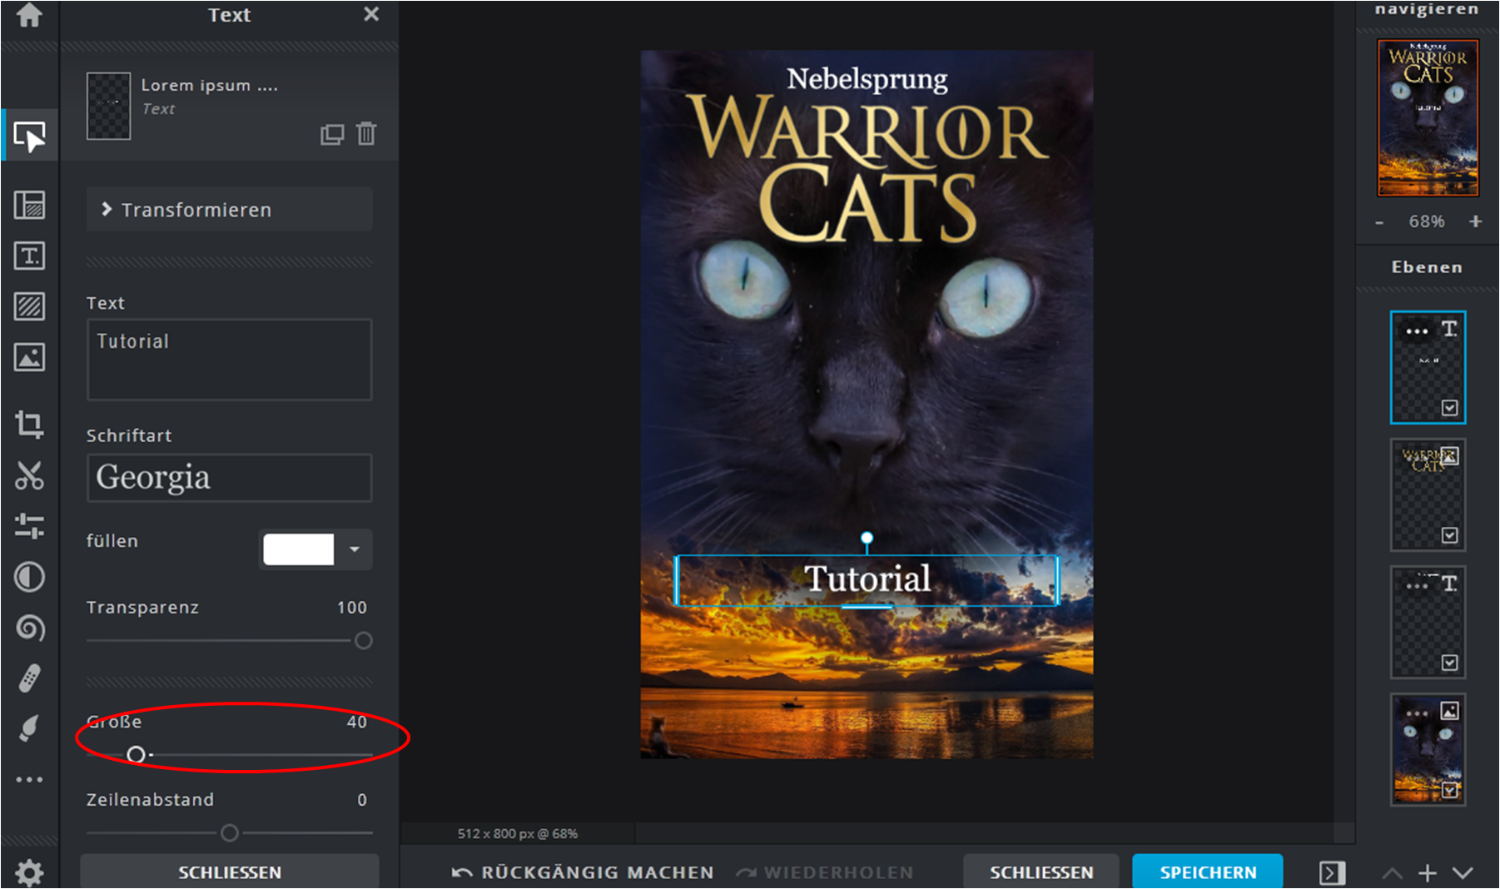Select the Text tool in sidebar

point(30,256)
